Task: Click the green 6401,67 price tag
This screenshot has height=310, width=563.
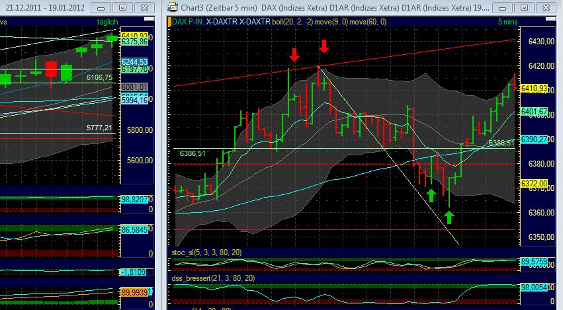Action: click(x=535, y=112)
